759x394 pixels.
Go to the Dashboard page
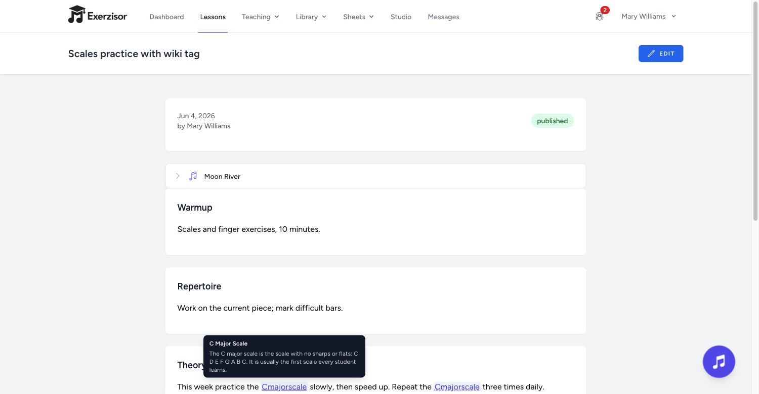pyautogui.click(x=166, y=17)
